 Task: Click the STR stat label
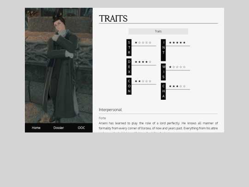tap(129, 48)
